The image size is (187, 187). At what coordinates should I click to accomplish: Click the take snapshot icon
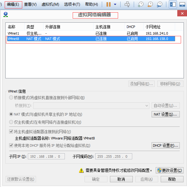click(141, 4)
